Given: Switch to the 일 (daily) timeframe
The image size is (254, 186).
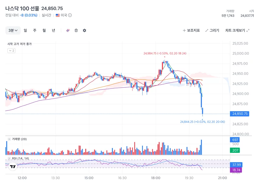Looking at the screenshot, I should [x=25, y=30].
